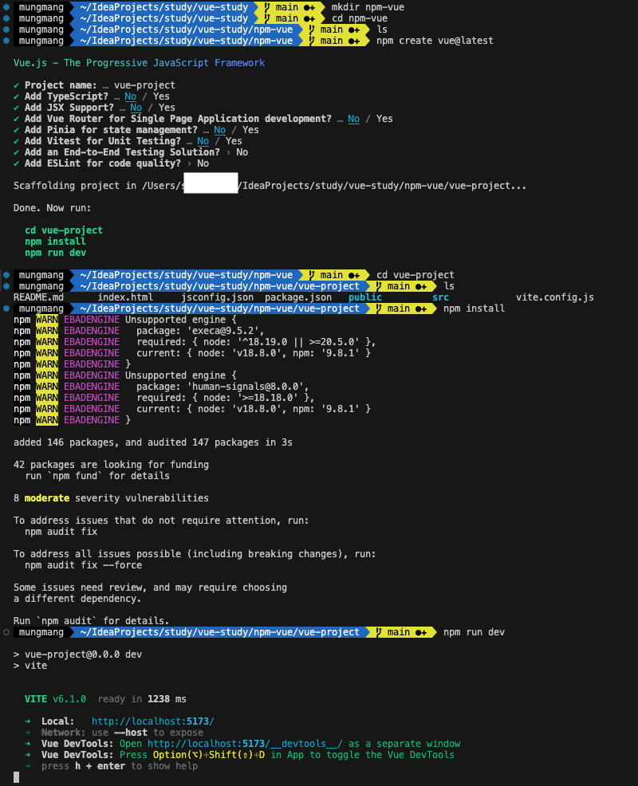Viewport: 638px width, 786px height.
Task: Click the command dot beside 'npm install' prompt
Action: click(6, 309)
